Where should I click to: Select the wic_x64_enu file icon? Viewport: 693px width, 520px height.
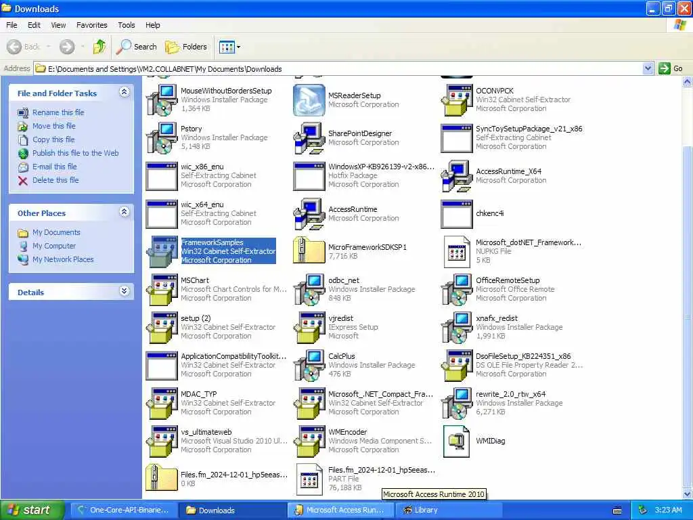[x=162, y=214]
